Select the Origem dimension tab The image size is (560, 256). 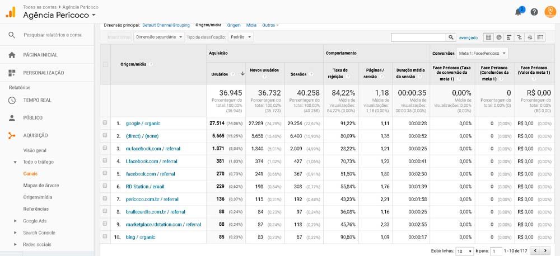tap(234, 25)
